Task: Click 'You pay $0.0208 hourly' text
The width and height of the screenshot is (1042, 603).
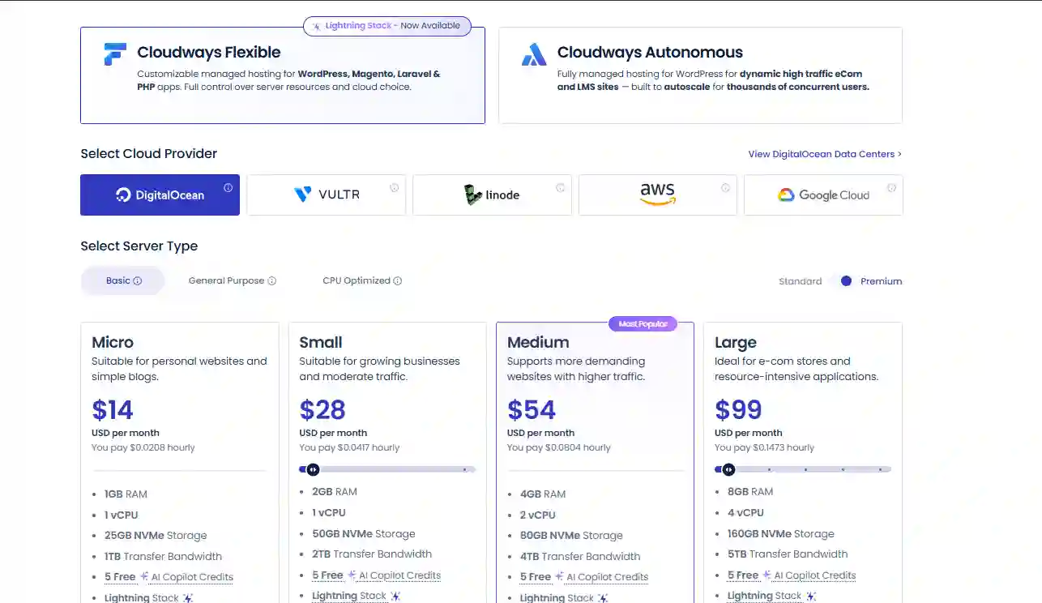Action: (143, 447)
